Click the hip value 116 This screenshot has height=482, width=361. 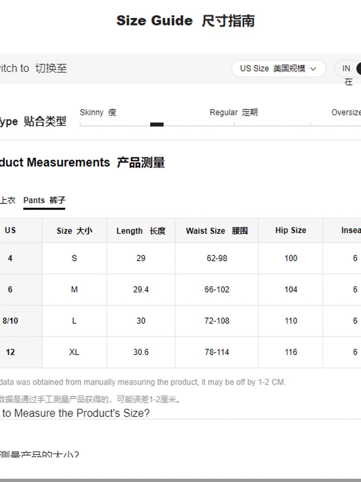(x=291, y=352)
